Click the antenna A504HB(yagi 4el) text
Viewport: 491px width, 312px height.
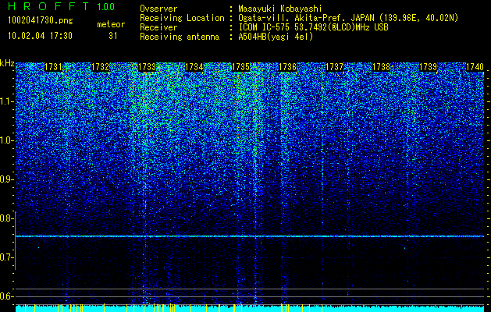click(x=276, y=37)
